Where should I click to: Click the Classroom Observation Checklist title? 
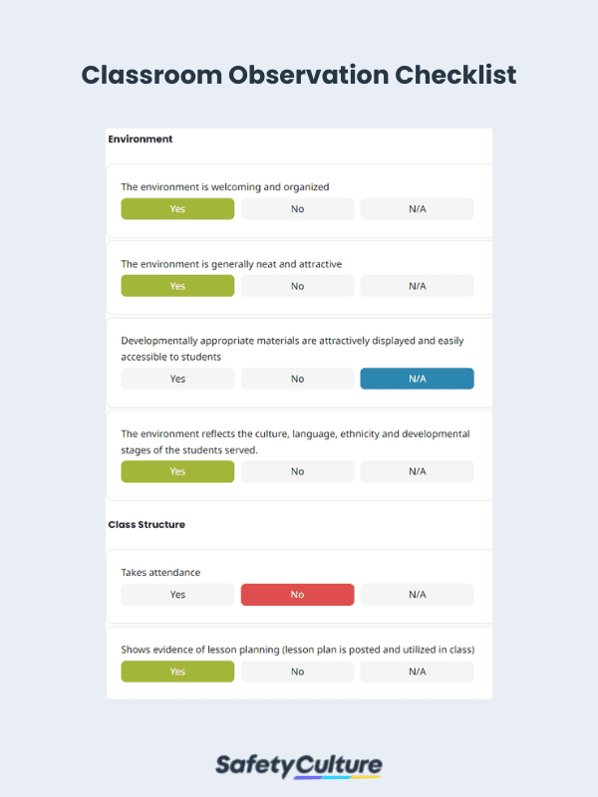pos(299,76)
